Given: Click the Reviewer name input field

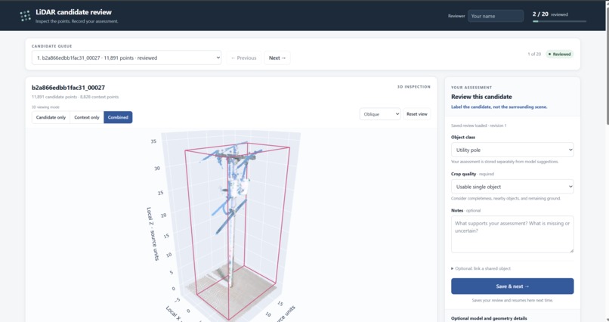Looking at the screenshot, I should coord(496,16).
